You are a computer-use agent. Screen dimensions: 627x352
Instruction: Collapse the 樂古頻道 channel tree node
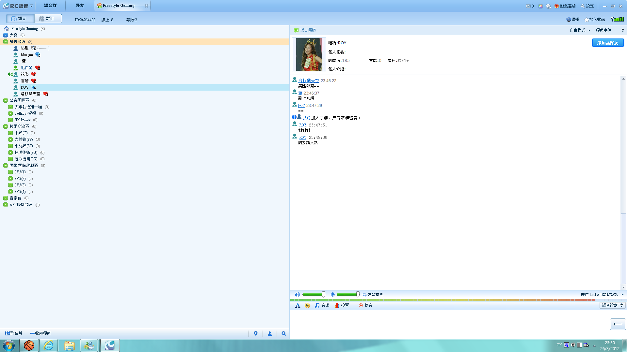point(6,42)
